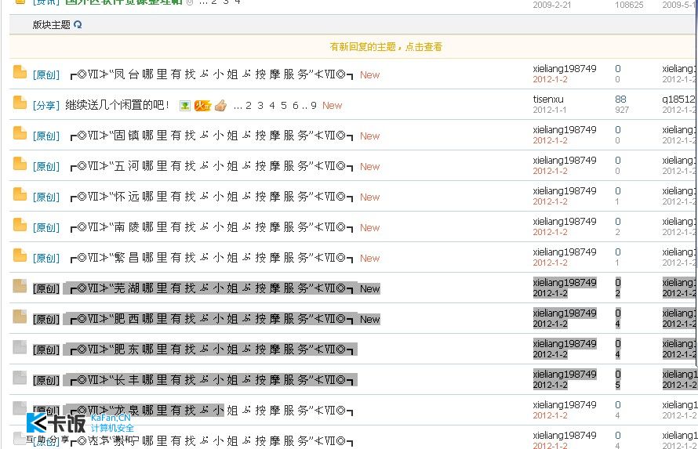Click [原创] tag on the 怀远 row

tap(45, 197)
